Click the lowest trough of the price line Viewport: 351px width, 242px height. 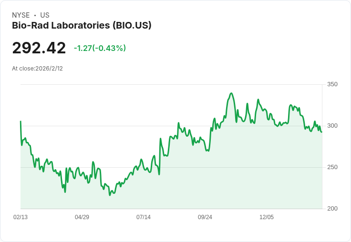(x=110, y=195)
